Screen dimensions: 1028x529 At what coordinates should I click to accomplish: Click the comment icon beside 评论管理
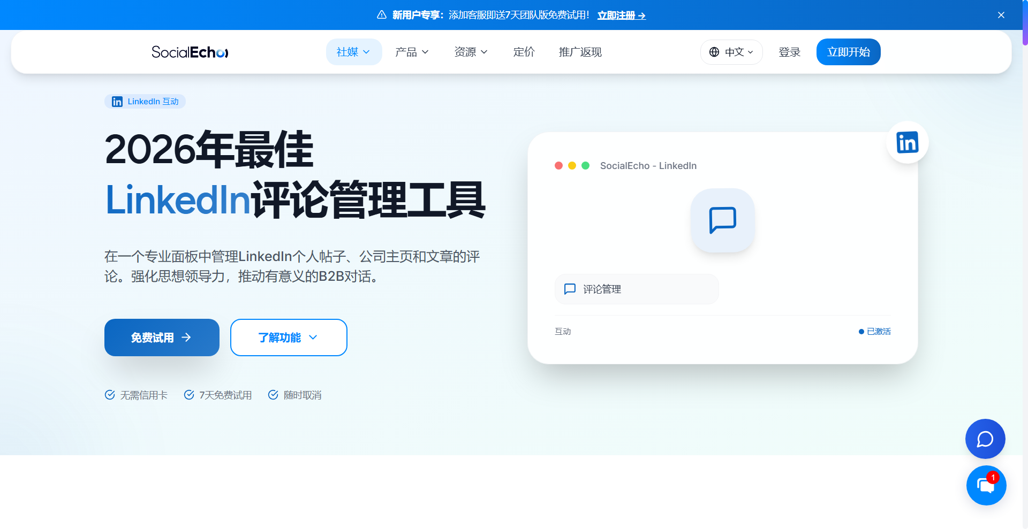(x=570, y=289)
